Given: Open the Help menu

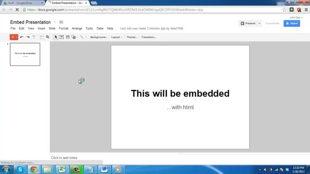Looking at the screenshot, I should click(110, 29).
